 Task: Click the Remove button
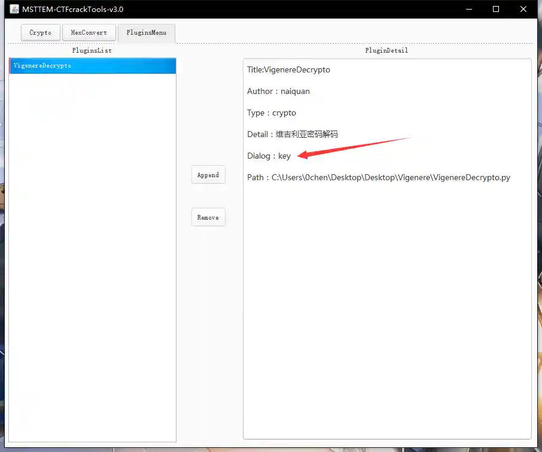click(208, 217)
